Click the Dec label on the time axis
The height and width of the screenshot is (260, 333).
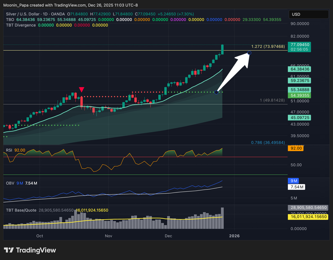[167, 236]
